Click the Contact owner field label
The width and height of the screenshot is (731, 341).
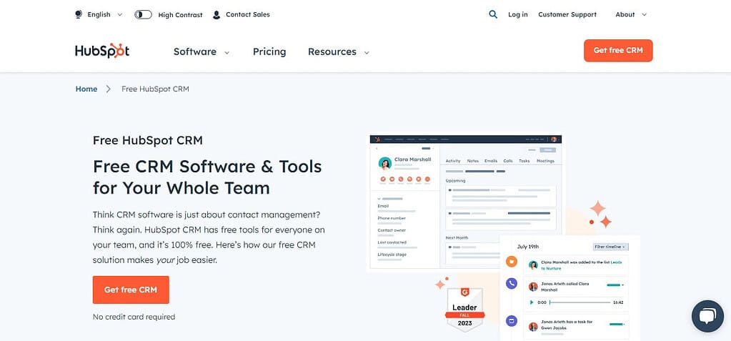click(392, 230)
